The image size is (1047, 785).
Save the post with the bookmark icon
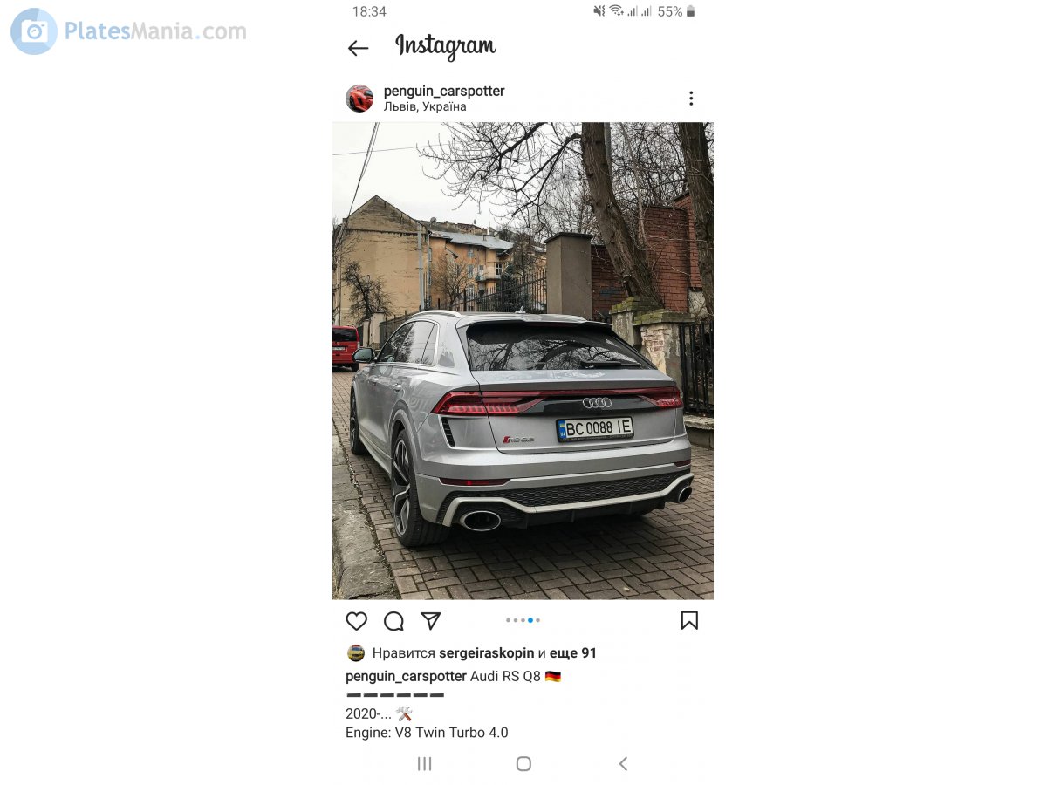click(x=689, y=620)
